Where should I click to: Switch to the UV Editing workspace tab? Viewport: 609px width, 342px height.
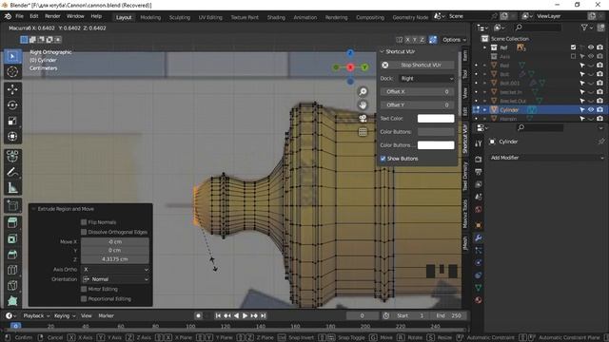click(x=210, y=17)
